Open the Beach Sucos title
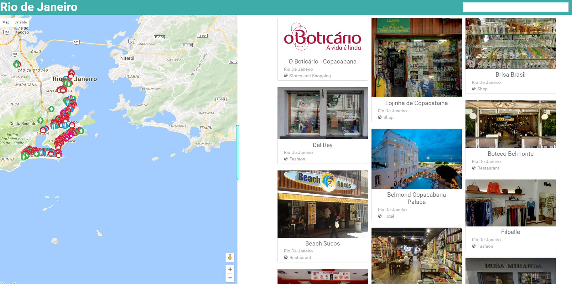 click(323, 243)
